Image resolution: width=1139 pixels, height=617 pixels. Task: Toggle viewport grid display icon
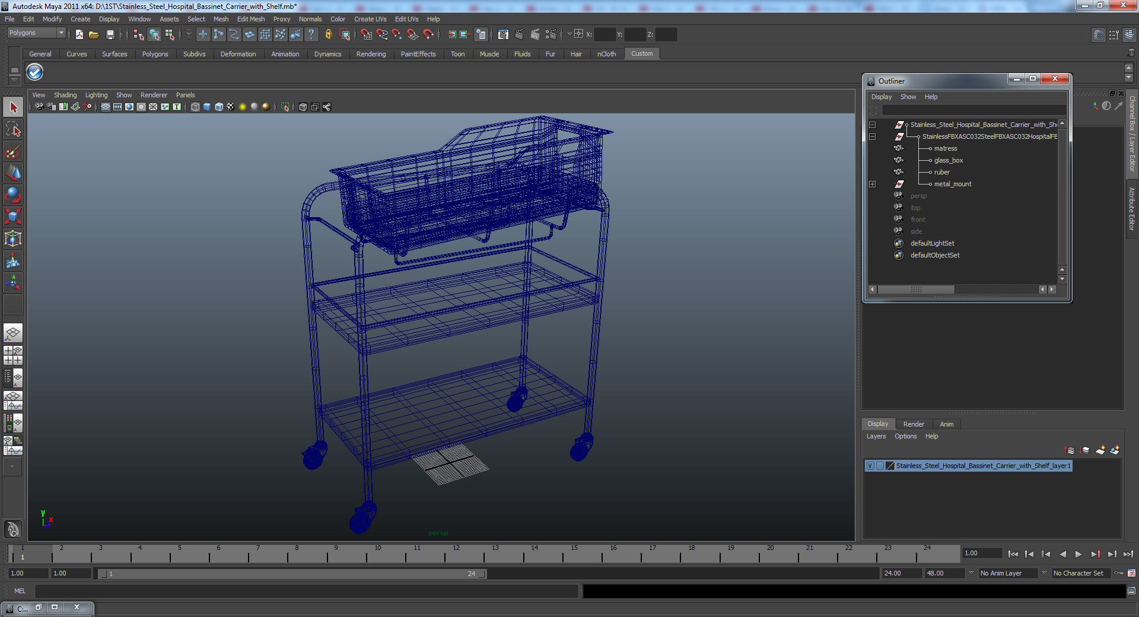tap(106, 107)
